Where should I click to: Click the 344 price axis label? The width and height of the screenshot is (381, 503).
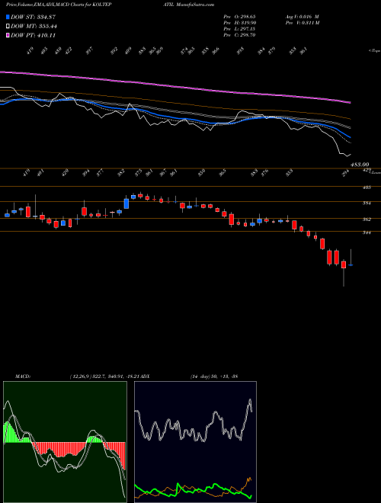(x=367, y=233)
